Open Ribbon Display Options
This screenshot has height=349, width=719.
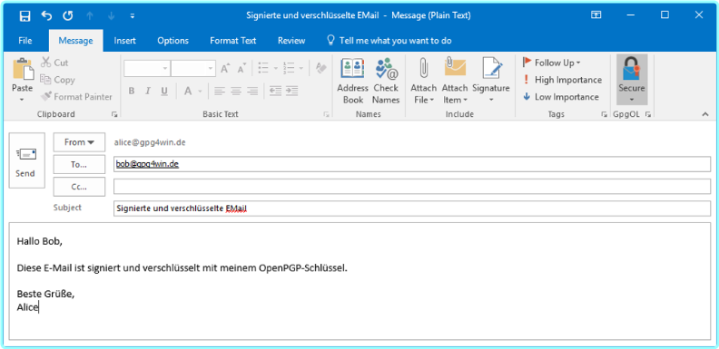(596, 15)
